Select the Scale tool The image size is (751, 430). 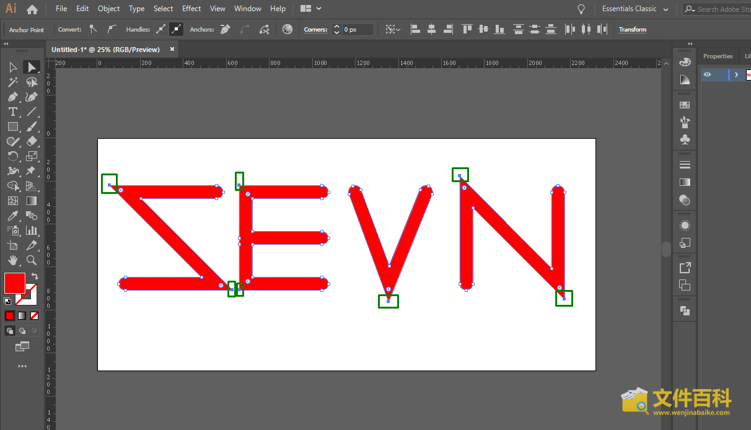coord(32,156)
